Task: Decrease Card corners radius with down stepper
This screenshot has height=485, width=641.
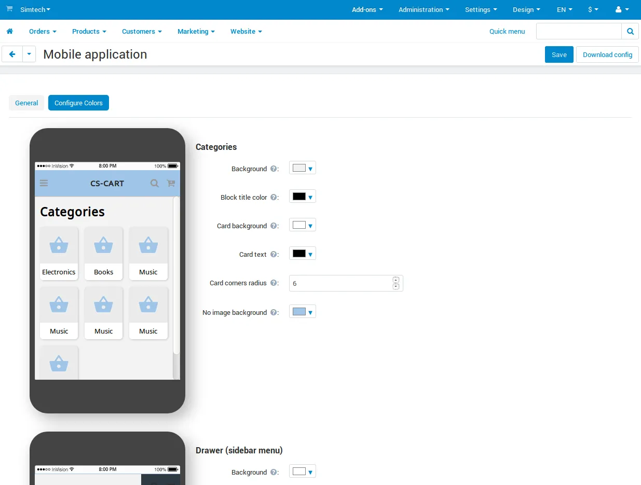Action: click(396, 286)
